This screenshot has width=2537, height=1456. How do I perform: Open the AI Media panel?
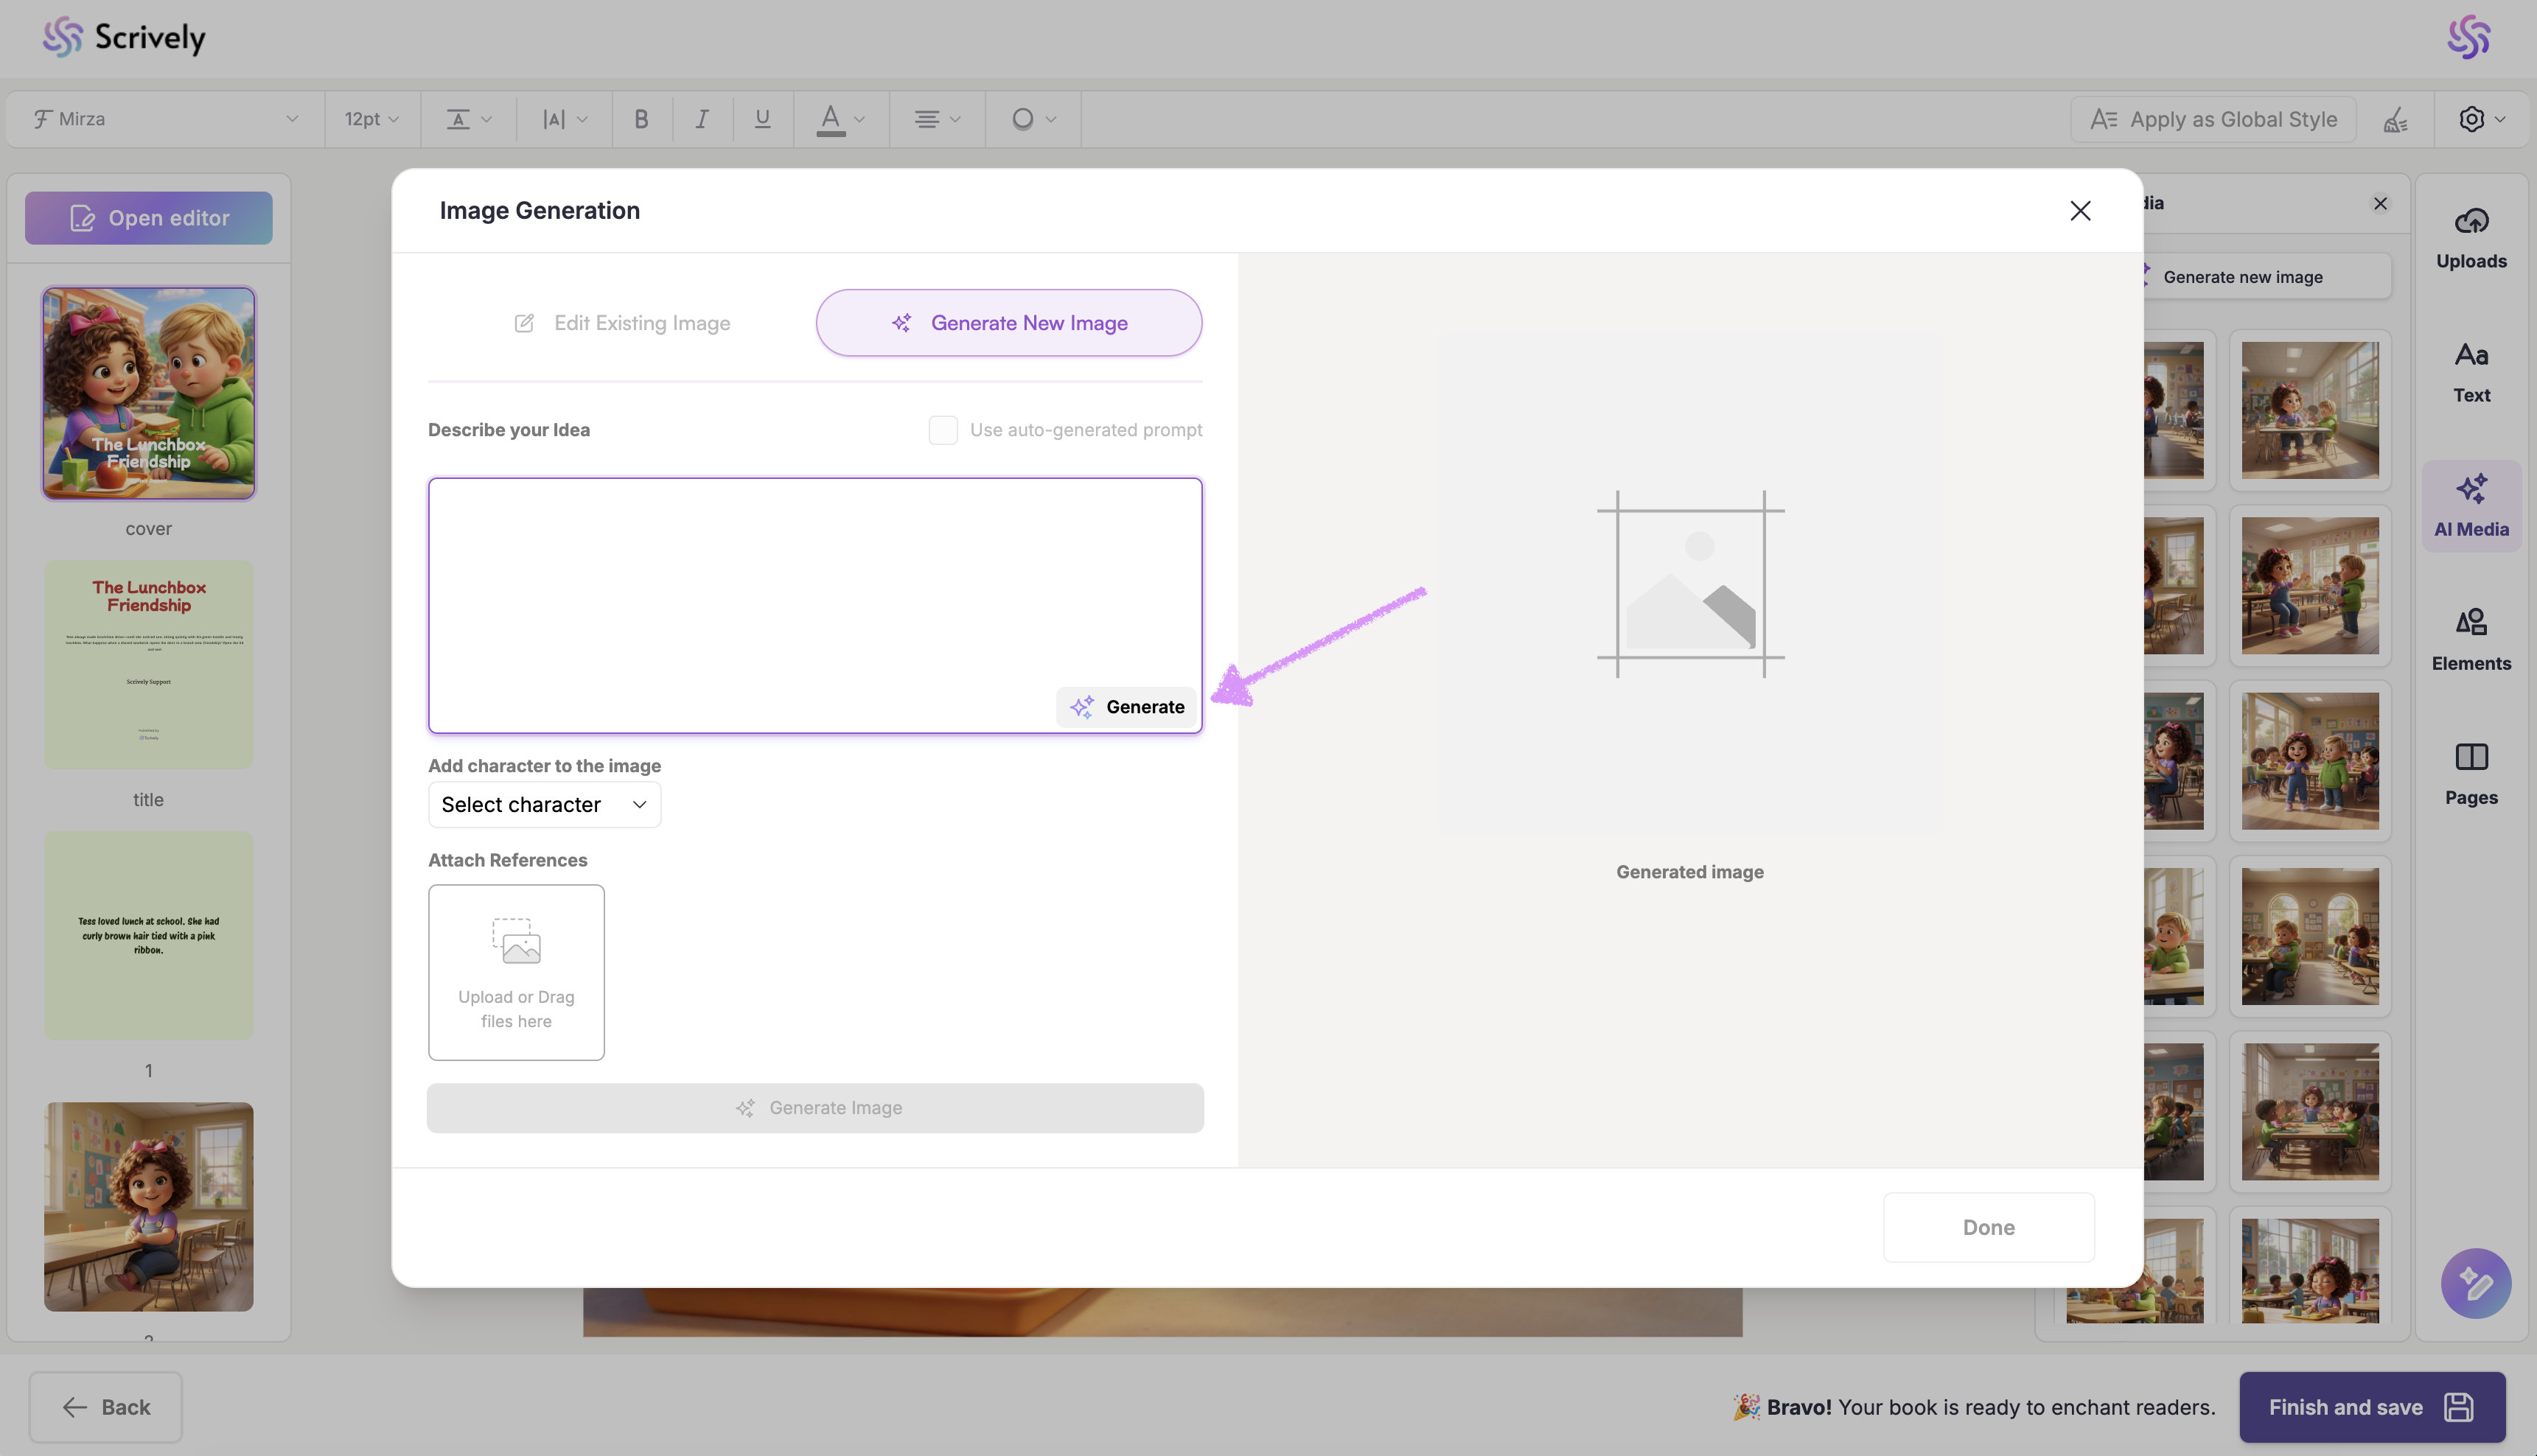point(2470,506)
